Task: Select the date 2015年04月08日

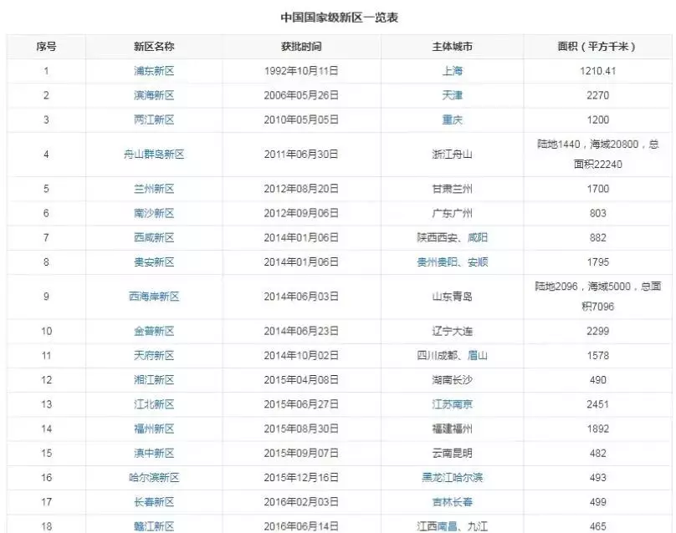Action: pos(301,380)
